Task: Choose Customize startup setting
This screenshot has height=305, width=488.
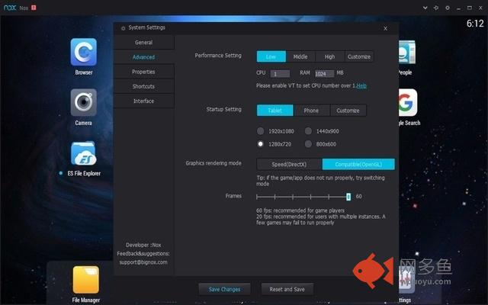Action: (348, 111)
